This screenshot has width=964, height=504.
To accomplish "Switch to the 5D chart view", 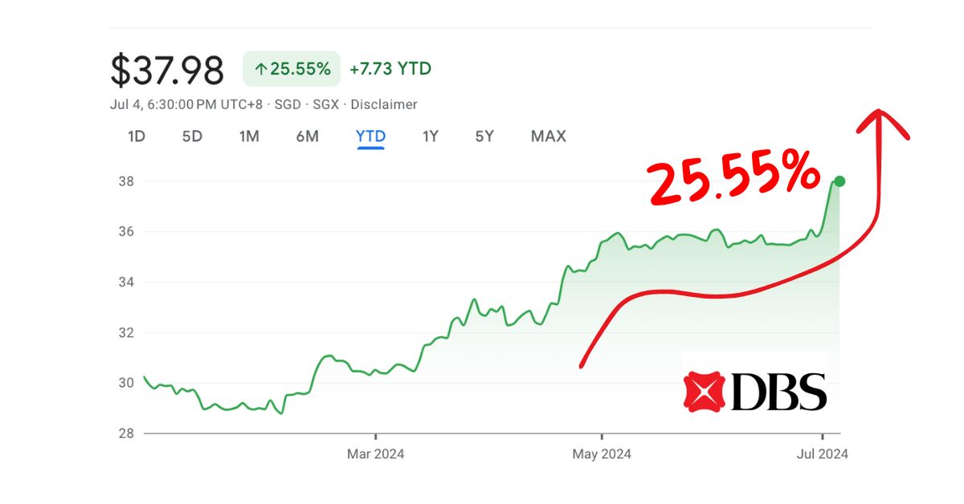I will click(x=192, y=136).
